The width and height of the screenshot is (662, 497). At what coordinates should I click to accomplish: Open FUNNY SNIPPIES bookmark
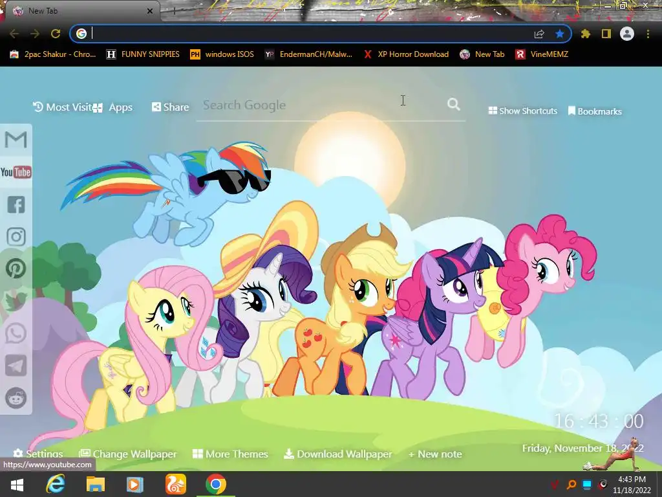pyautogui.click(x=143, y=54)
